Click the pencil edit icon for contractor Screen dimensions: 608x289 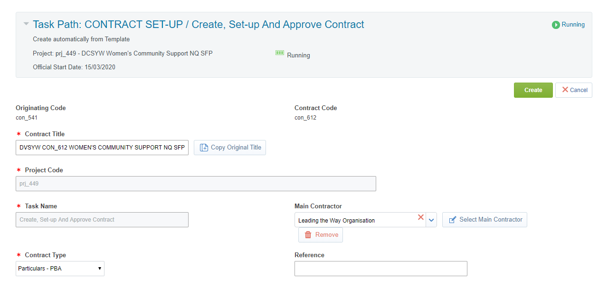452,220
